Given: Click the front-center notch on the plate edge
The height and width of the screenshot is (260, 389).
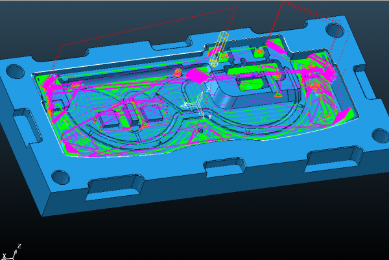Looking at the screenshot, I should (224, 167).
